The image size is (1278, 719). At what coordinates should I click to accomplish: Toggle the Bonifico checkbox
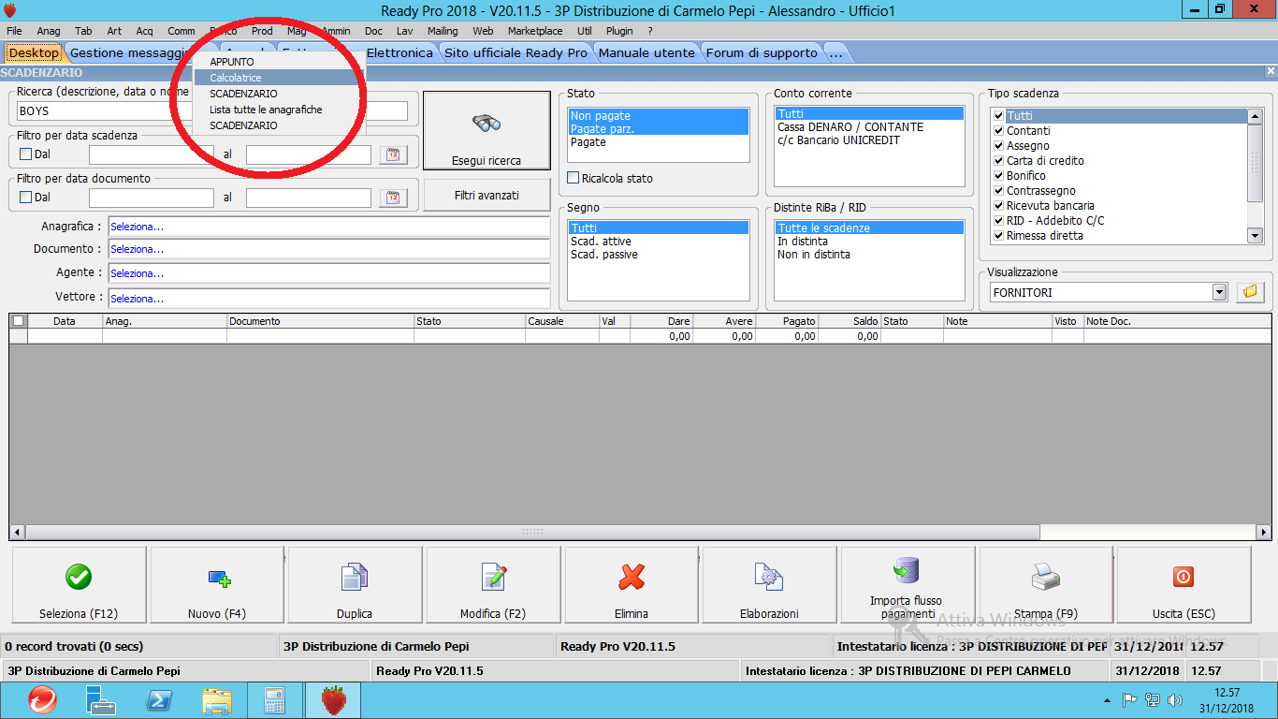(x=999, y=176)
